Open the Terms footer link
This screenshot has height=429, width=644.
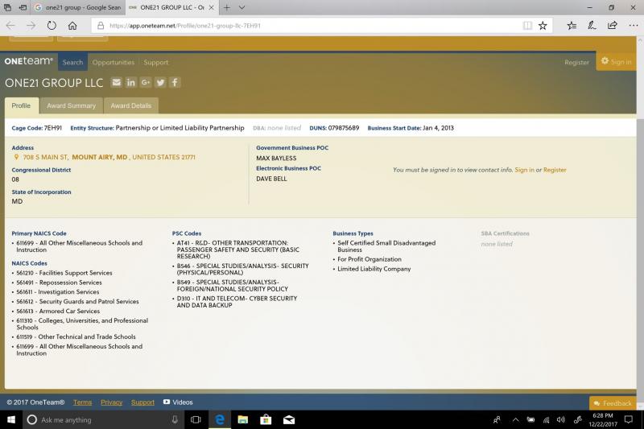tap(83, 402)
